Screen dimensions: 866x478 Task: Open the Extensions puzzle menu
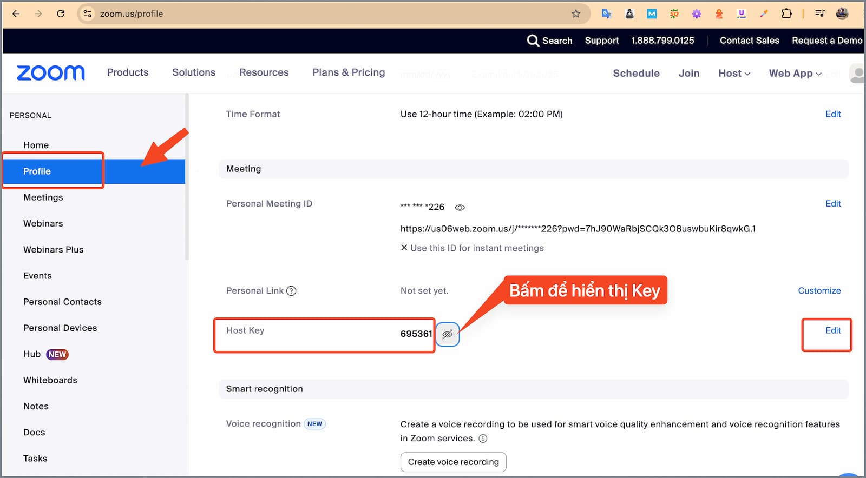tap(786, 14)
